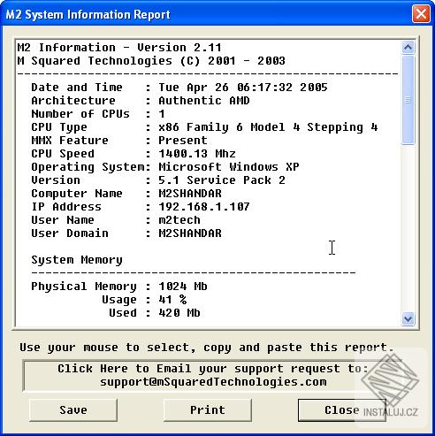Viewport: 435px width, 436px height.
Task: Click the scrollbar down arrow
Action: (x=408, y=319)
